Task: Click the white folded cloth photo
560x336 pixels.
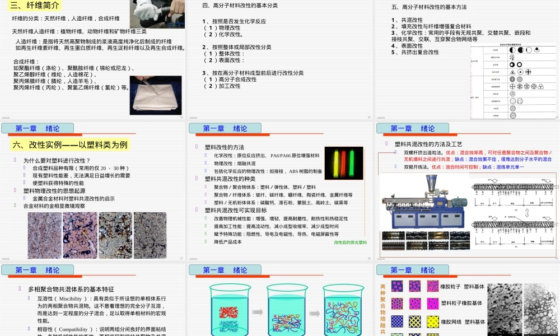Action: click(156, 95)
